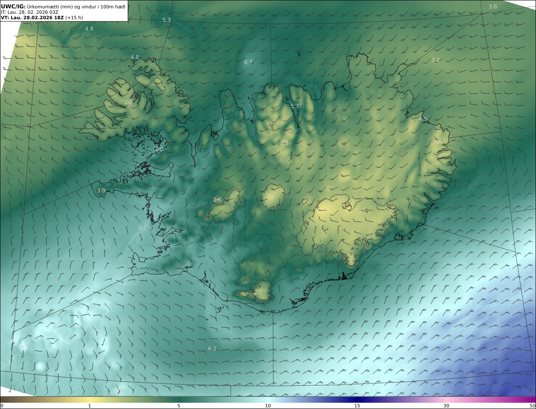Click the VT valid time line in header
This screenshot has height=409, width=536.
(x=42, y=18)
